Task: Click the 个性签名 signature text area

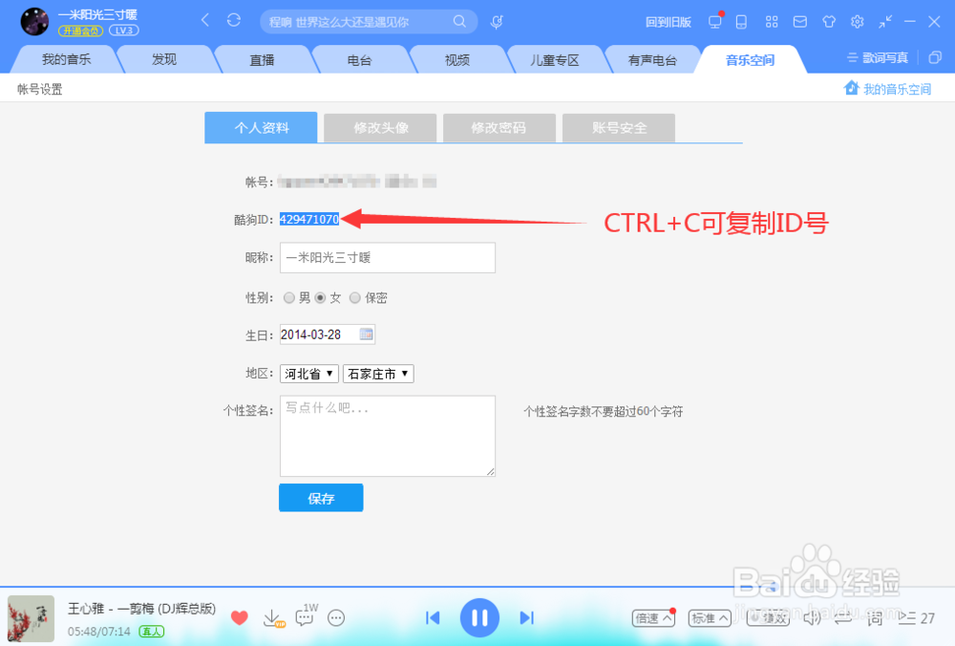Action: 388,436
